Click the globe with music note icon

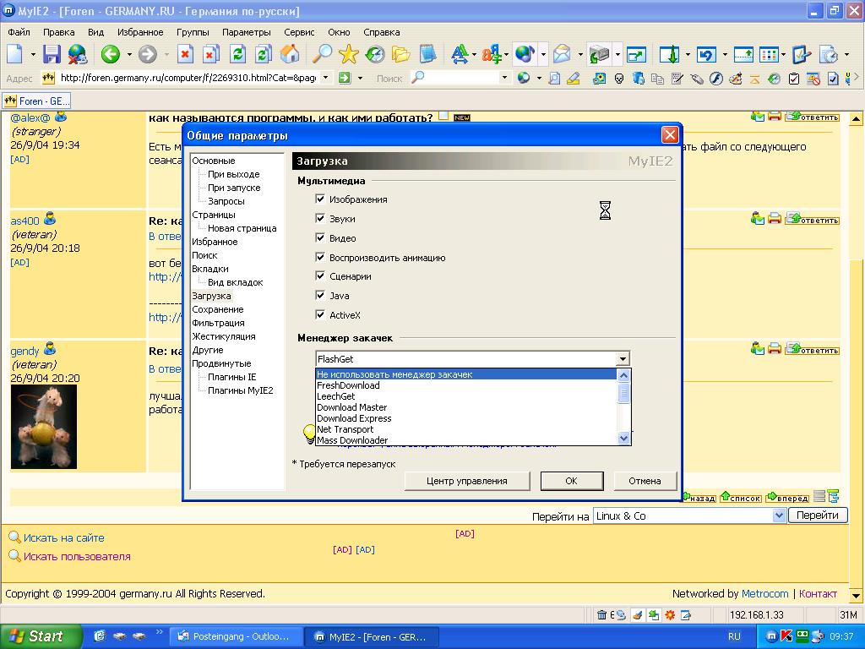pyautogui.click(x=524, y=54)
